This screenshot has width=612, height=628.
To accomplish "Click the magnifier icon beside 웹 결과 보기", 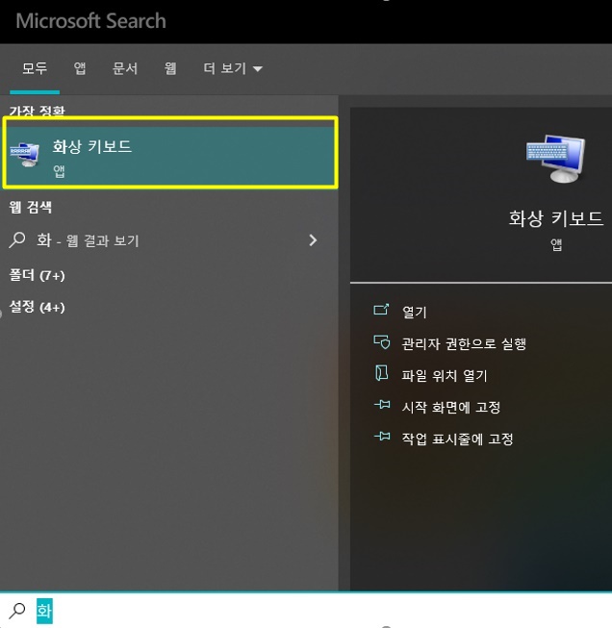I will [x=16, y=240].
